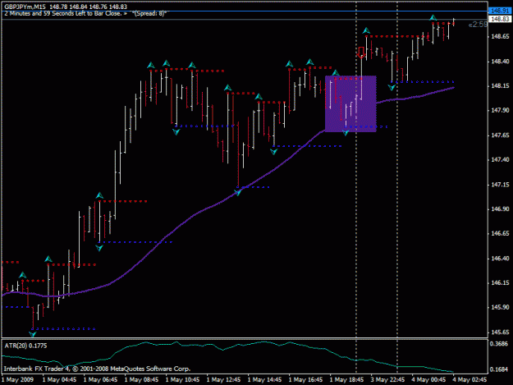The height and width of the screenshot is (385, 513).
Task: Click the 0.1684 ATR scale value
Action: click(499, 369)
